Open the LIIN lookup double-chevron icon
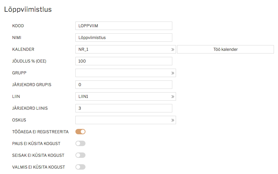 173,97
